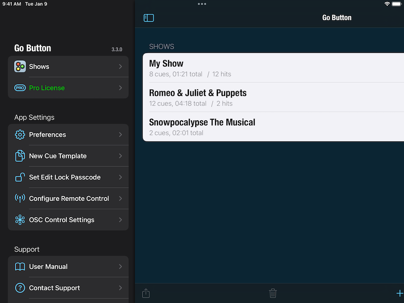Tap the three-dot multitasking control at top
This screenshot has width=404, height=303.
coord(202,4)
